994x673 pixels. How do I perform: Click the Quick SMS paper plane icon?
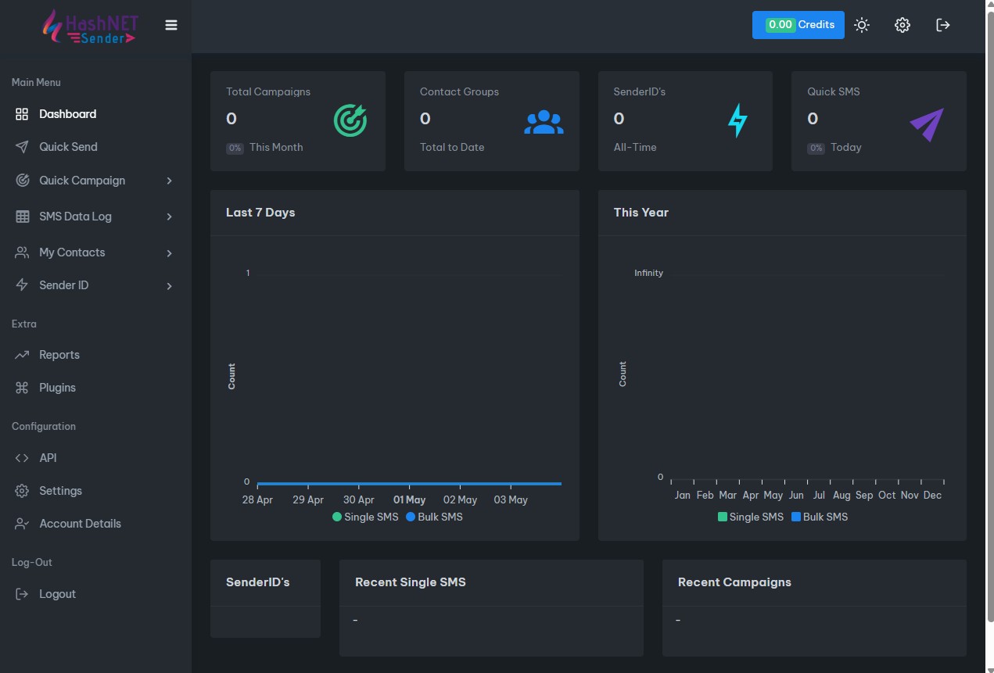pyautogui.click(x=927, y=124)
